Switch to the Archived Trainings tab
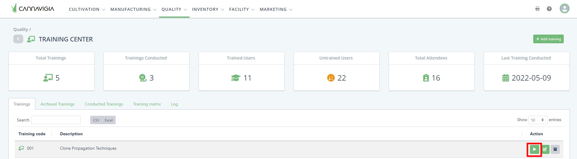Viewport: 577px width, 159px height. coord(57,104)
